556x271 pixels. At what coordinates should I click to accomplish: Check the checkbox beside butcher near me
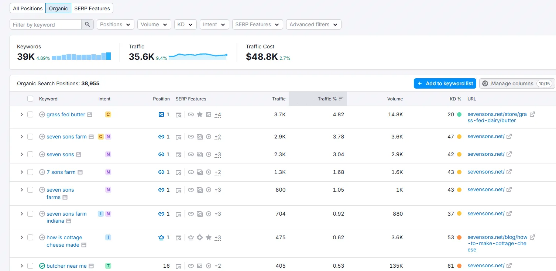pos(30,265)
